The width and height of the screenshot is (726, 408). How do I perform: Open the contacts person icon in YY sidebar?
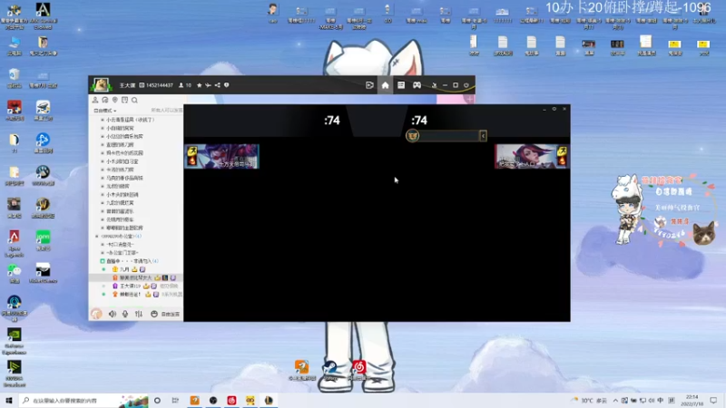[x=95, y=100]
